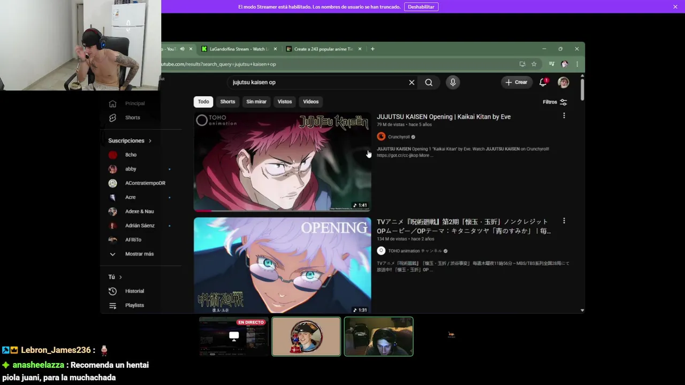Open TOHO animation channel name link
685x385 pixels.
tap(415, 251)
